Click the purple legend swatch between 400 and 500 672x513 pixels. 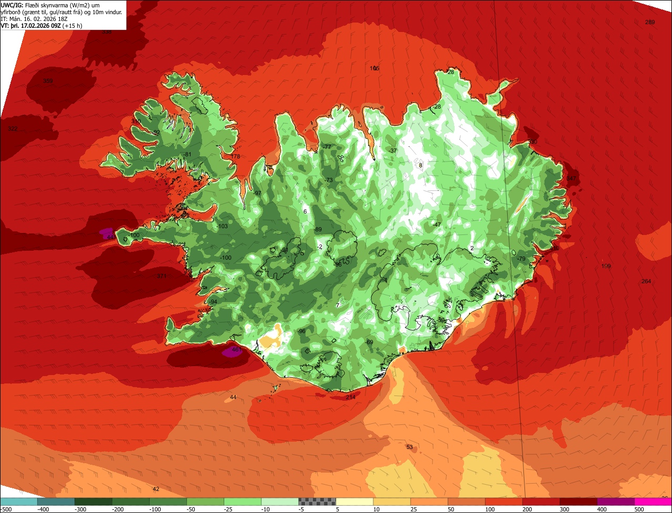[x=615, y=501]
